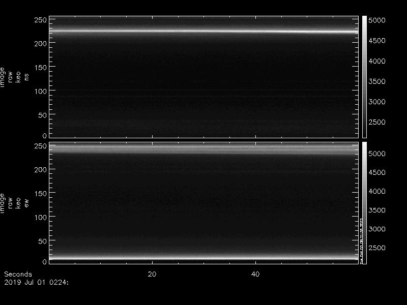Click '3000' on the ew colorbar scale

(377, 229)
